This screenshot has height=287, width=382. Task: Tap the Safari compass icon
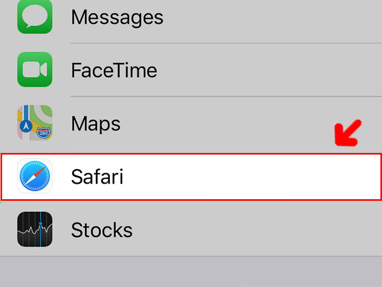(x=35, y=176)
